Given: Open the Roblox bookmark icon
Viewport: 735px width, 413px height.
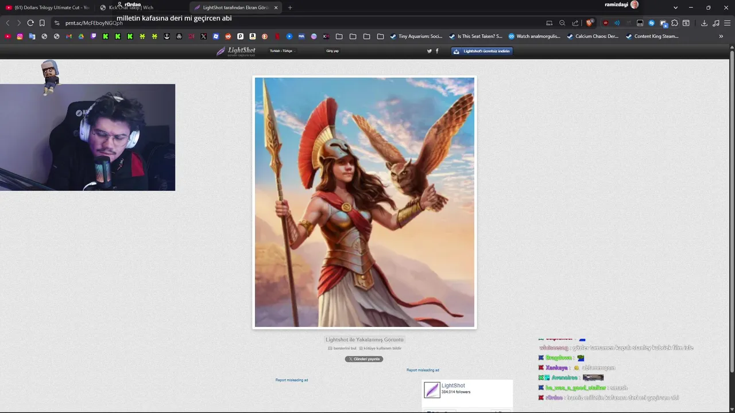Looking at the screenshot, I should pyautogui.click(x=216, y=36).
